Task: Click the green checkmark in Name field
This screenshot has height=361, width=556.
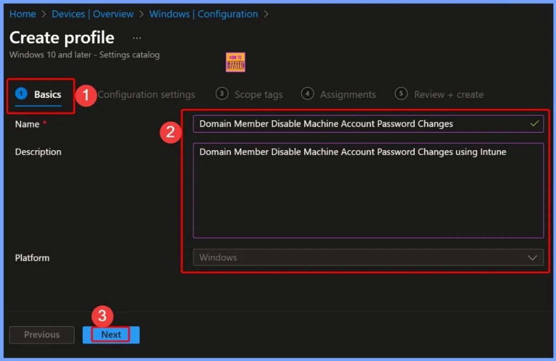Action: coord(534,124)
